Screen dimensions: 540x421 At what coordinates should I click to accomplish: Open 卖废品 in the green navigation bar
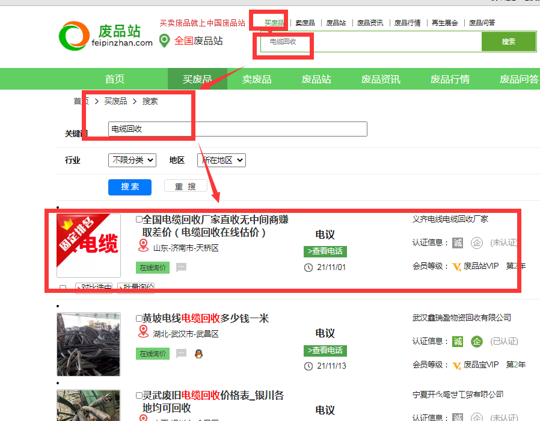click(x=257, y=79)
